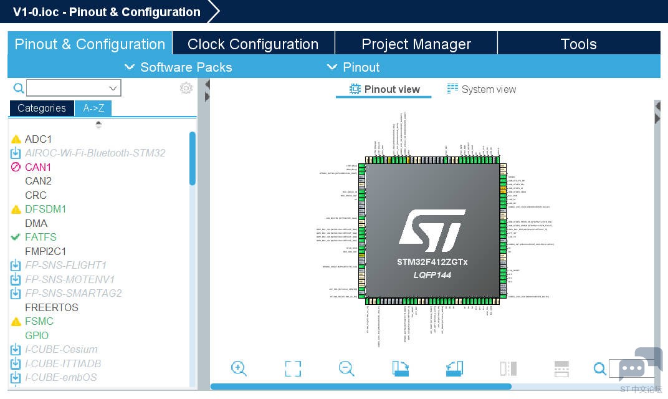Click the FATFS green checkmark icon
Screen dimensions: 668x399
(x=16, y=237)
